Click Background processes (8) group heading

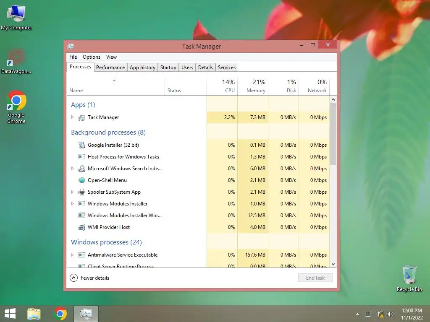[108, 132]
